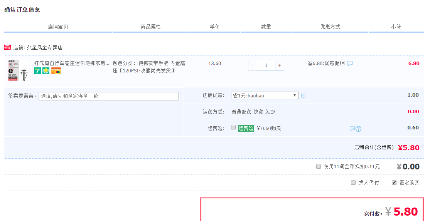Check the 找人代付 option

pyautogui.click(x=353, y=182)
